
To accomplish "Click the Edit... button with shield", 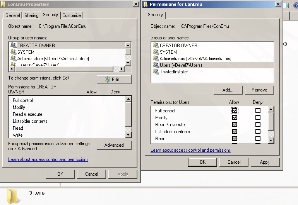I will pyautogui.click(x=114, y=80).
